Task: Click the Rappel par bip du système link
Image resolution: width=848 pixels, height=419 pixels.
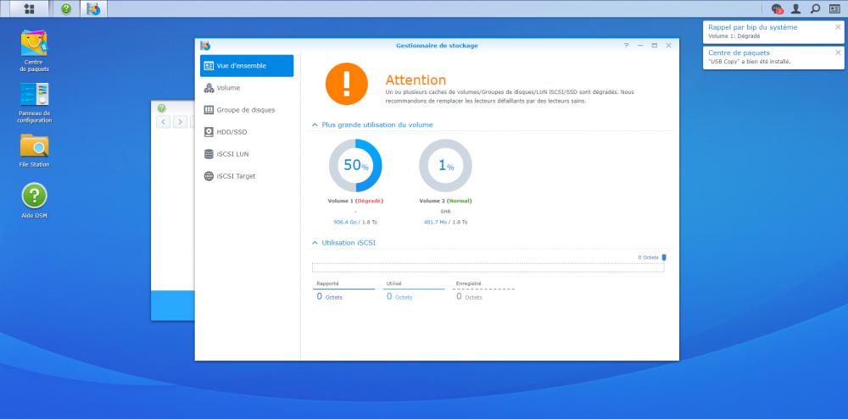Action: [752, 27]
